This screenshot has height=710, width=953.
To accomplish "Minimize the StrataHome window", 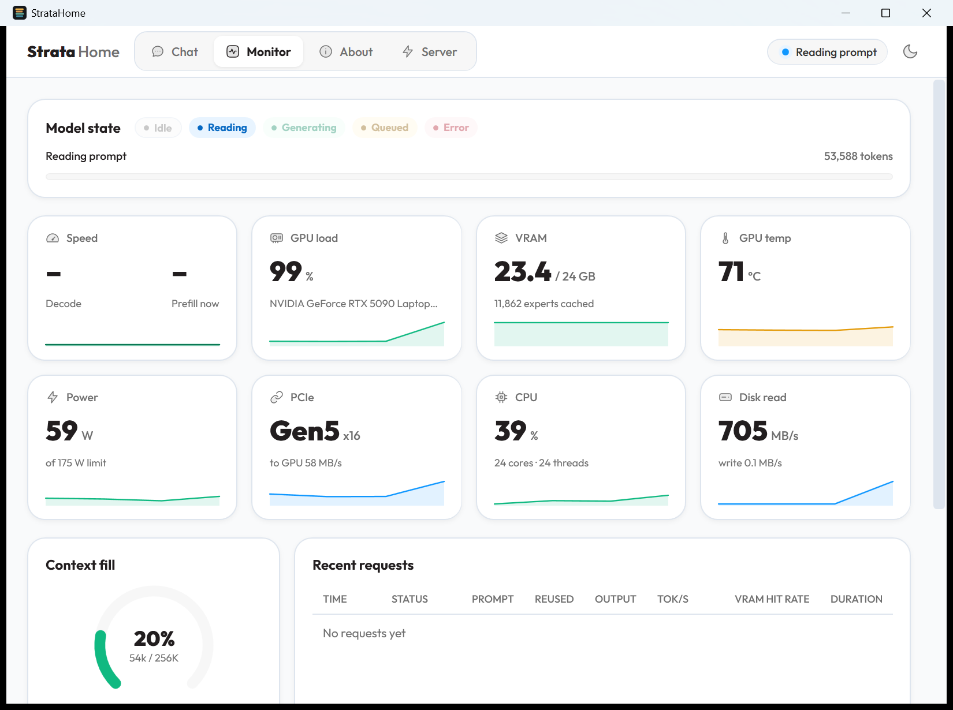I will pyautogui.click(x=846, y=13).
